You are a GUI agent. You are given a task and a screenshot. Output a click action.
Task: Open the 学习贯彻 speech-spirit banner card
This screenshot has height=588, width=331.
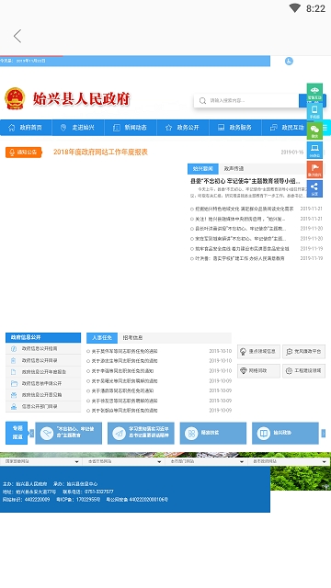(141, 433)
